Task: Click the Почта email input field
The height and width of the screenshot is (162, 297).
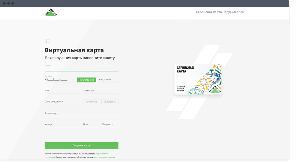Action: [81, 69]
